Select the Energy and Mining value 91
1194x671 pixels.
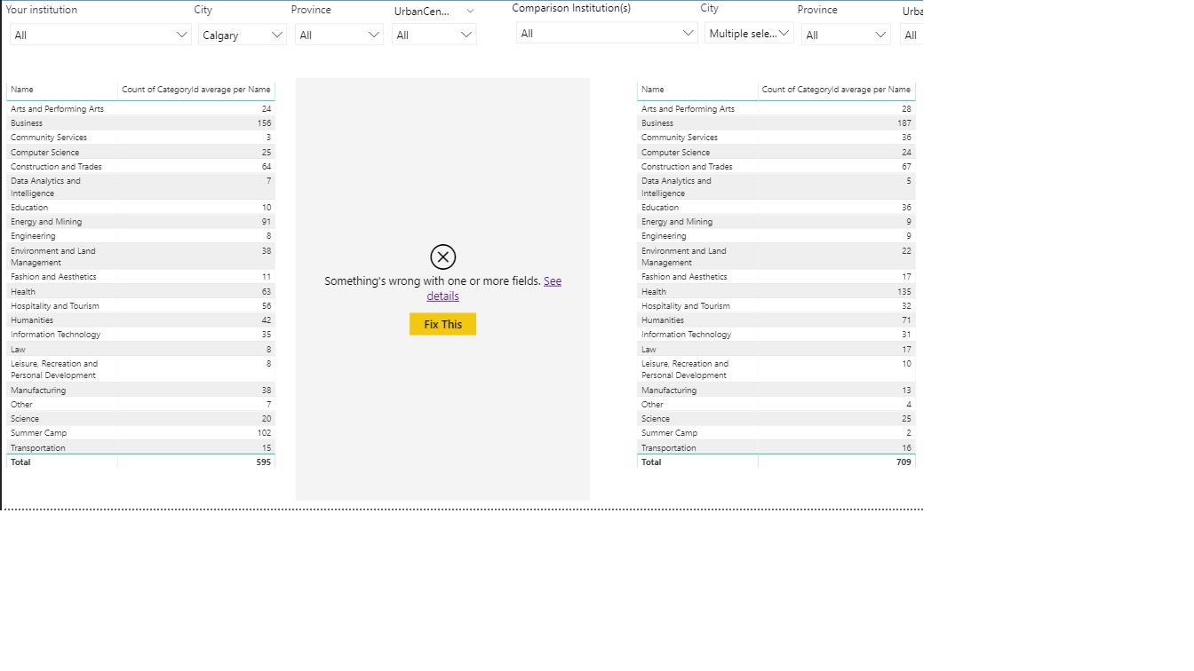point(267,222)
